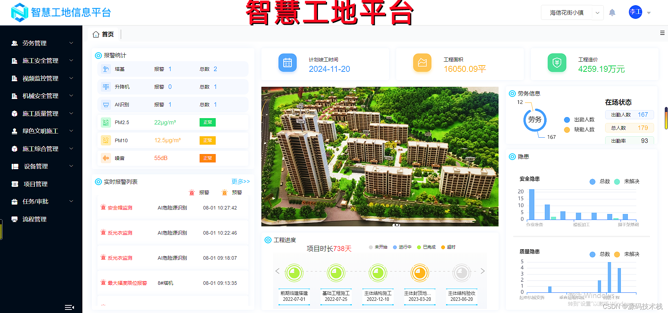Click the 总人数 179 status card
This screenshot has height=313, width=668.
(x=629, y=128)
